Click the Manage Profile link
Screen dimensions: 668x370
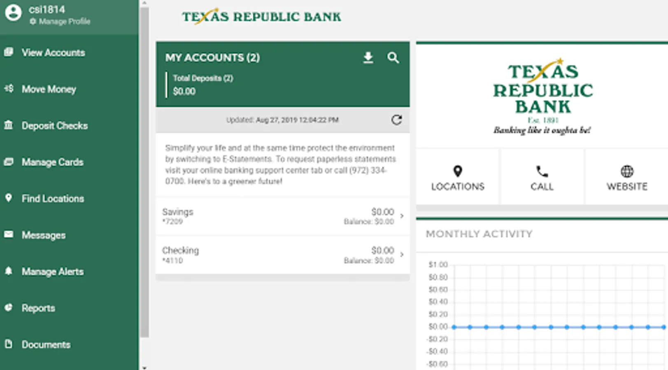(x=64, y=21)
